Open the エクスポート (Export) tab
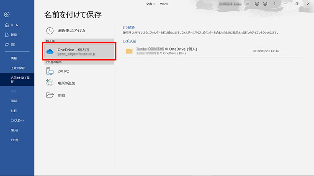The height and width of the screenshot is (176, 314). (x=18, y=120)
